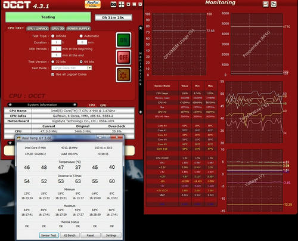This screenshot has width=298, height=241.
Task: Click the Duration minutes field
Action: (x=82, y=42)
